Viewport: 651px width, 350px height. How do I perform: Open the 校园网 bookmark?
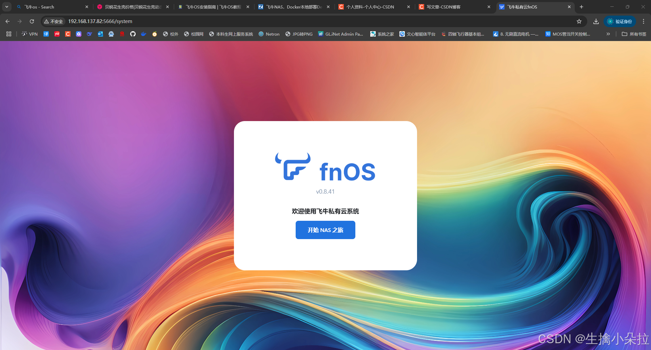coord(194,34)
